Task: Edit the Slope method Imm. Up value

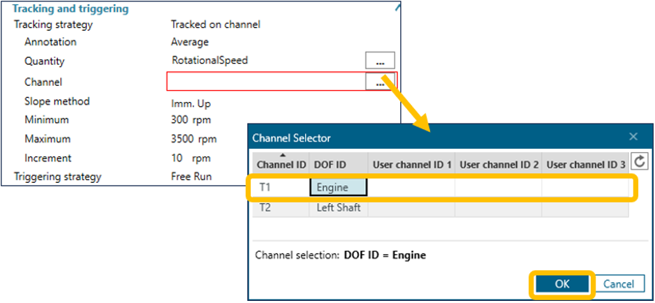Action: tap(192, 102)
